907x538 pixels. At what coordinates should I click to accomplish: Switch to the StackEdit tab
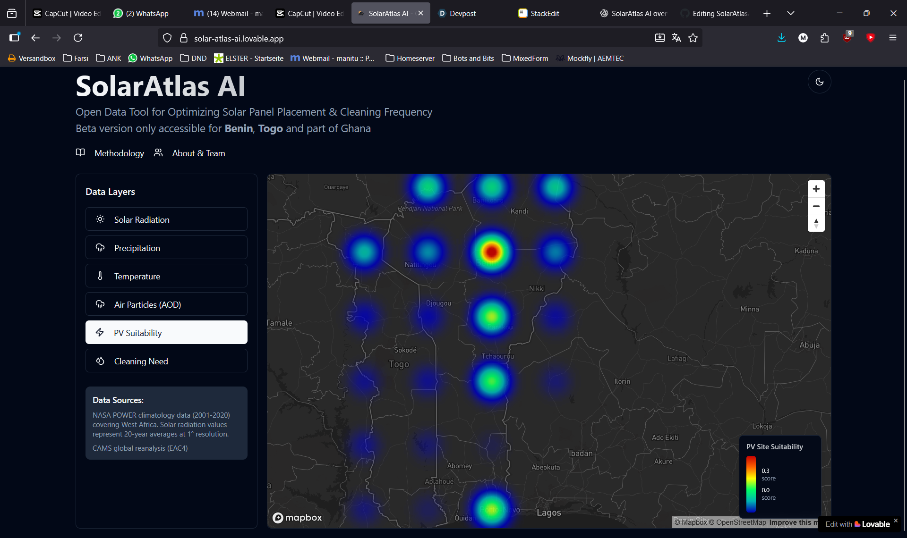(544, 13)
